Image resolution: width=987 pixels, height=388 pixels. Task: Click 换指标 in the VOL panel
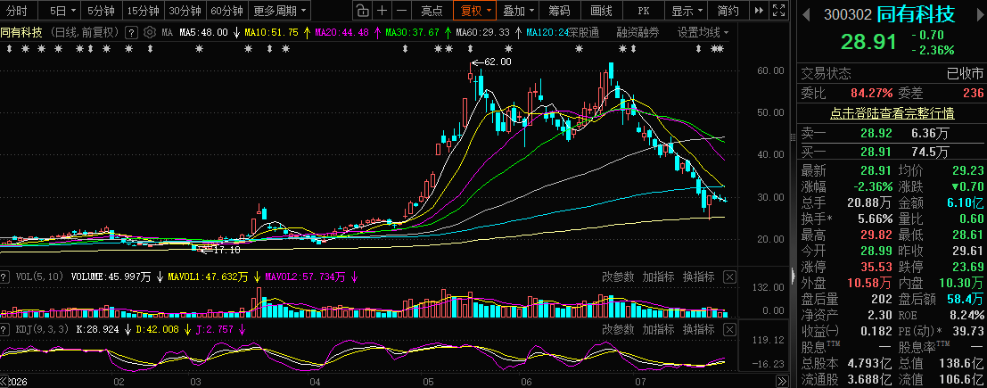pos(698,277)
